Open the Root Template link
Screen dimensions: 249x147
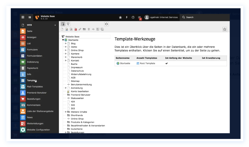pos(147,63)
